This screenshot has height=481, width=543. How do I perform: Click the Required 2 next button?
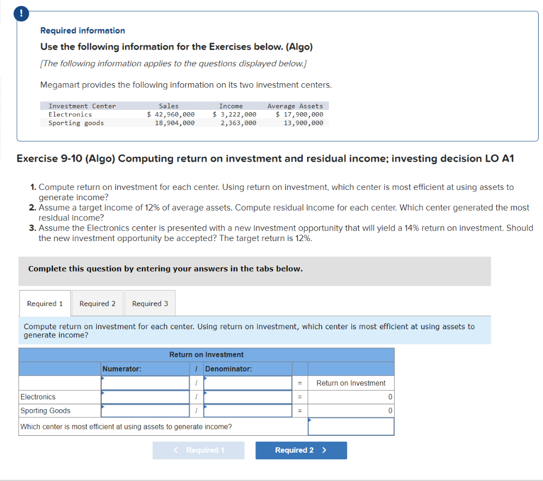point(301,450)
